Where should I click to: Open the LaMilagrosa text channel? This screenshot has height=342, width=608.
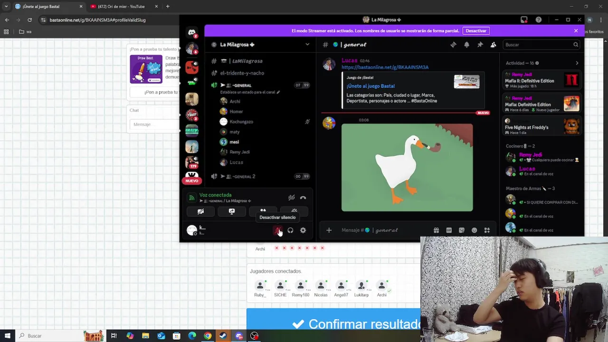click(x=260, y=61)
